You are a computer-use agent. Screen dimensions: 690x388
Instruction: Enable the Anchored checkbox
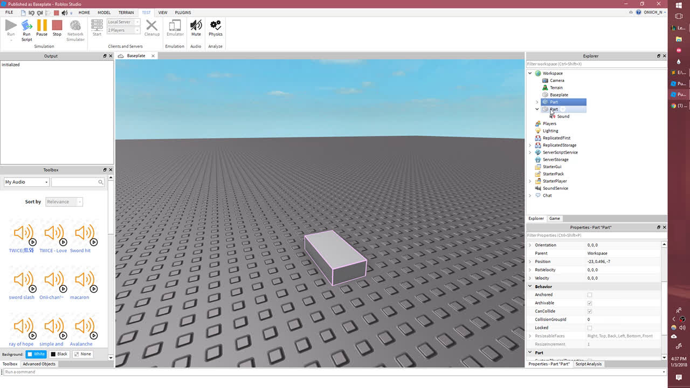[589, 295]
